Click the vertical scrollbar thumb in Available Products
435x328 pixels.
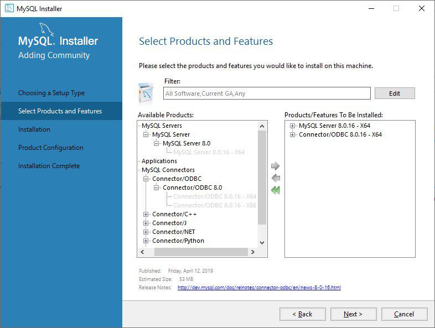tap(262, 178)
